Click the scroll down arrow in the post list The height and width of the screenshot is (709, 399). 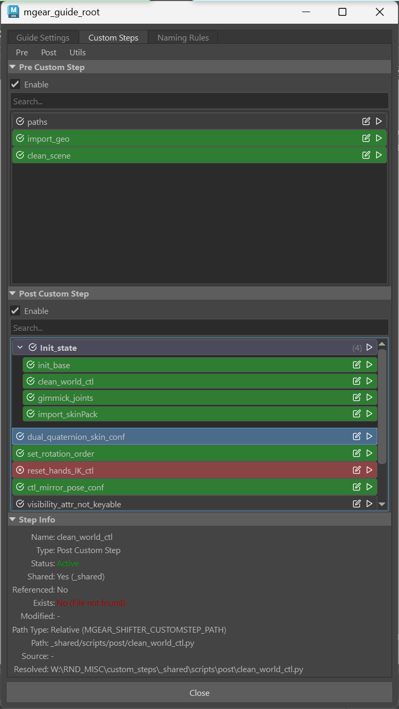tap(382, 504)
